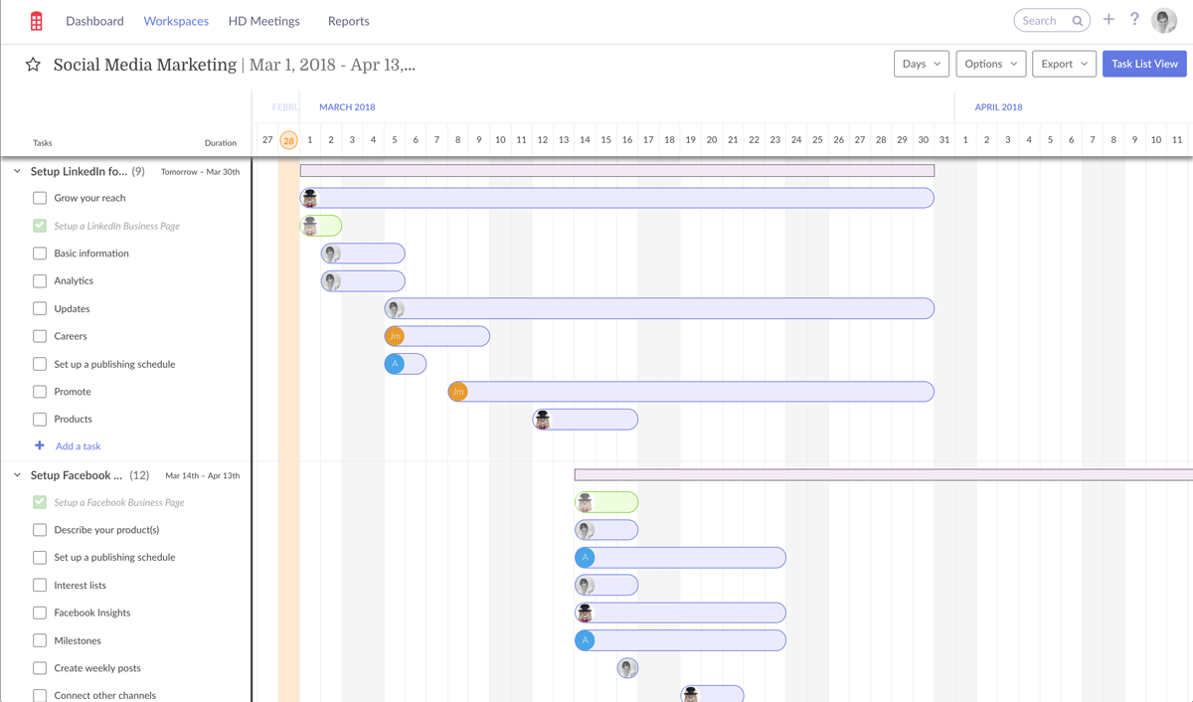
Task: Uncheck completed Setup a LinkedIn Business Page
Action: coord(40,226)
